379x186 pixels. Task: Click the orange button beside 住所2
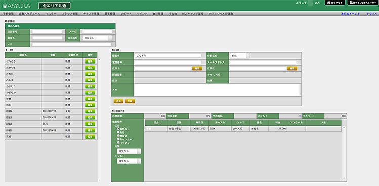pyautogui.click(x=292, y=69)
